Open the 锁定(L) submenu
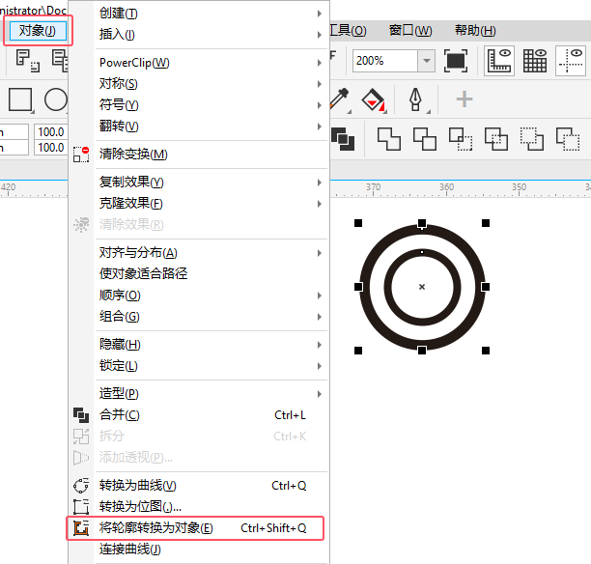 click(211, 366)
